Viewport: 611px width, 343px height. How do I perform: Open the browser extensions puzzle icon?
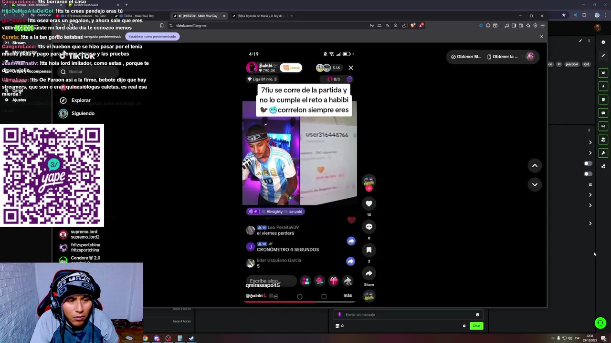[x=488, y=25]
